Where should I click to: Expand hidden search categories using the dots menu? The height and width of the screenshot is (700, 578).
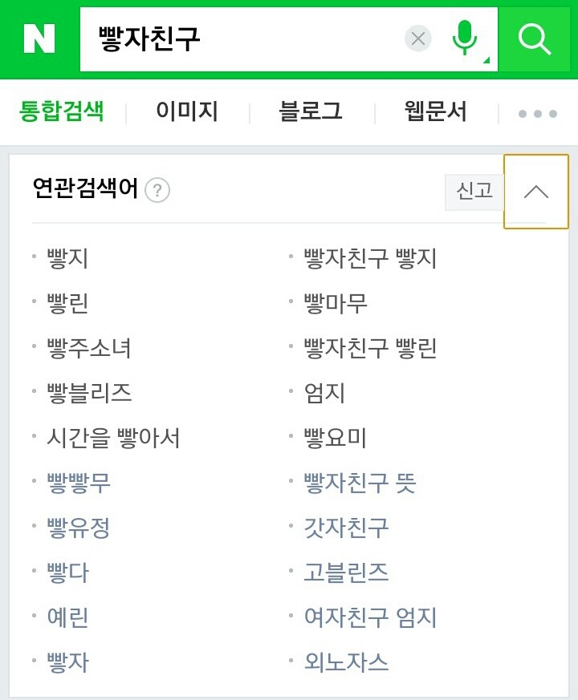(536, 113)
